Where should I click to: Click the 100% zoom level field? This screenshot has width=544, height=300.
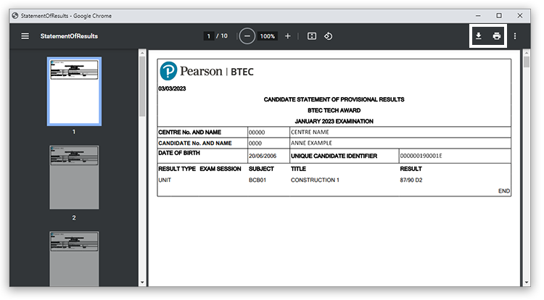[x=268, y=36]
